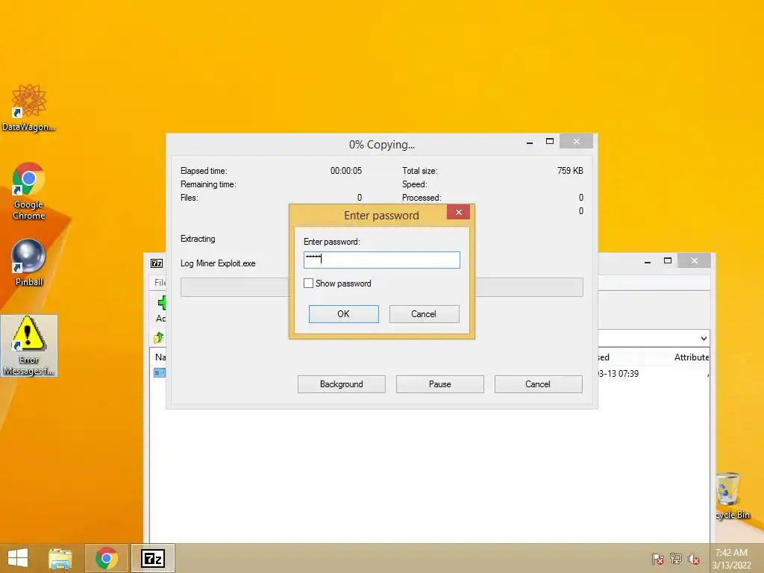The image size is (764, 573).
Task: Click the Log Miner Exploit.exe filename
Action: [x=218, y=263]
